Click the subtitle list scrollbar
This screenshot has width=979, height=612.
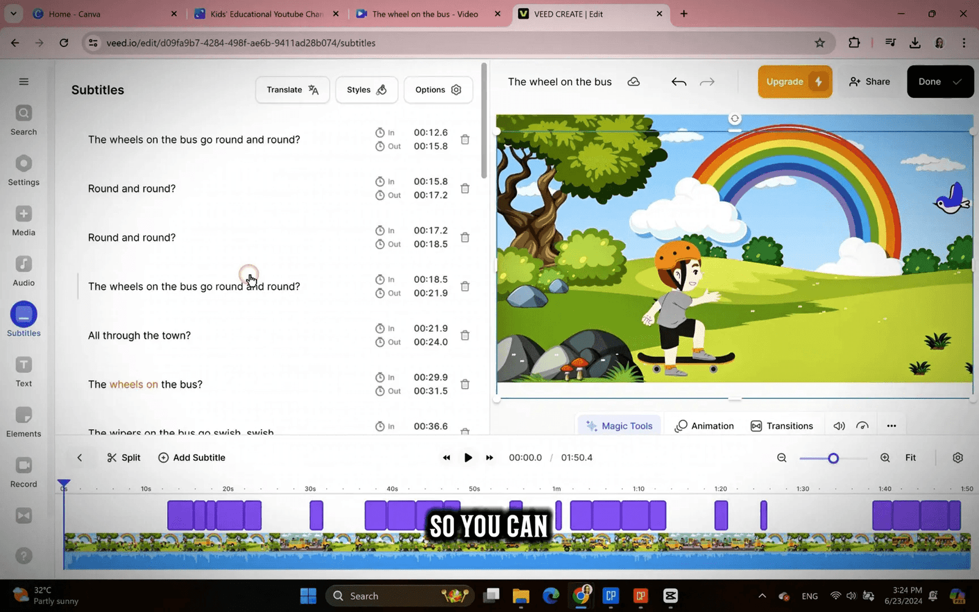click(484, 121)
